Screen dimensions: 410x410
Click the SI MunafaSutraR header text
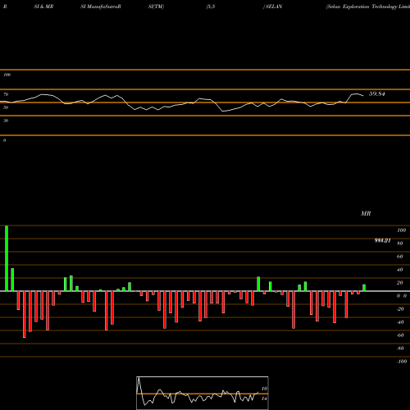pos(101,7)
